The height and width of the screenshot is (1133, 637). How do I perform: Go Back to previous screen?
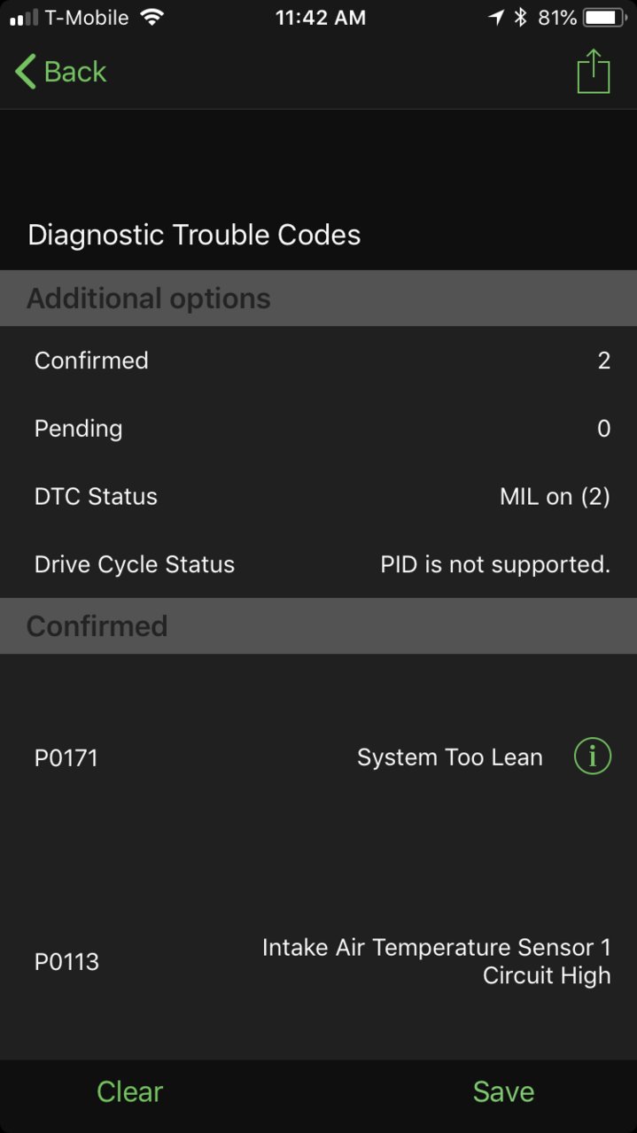click(60, 71)
